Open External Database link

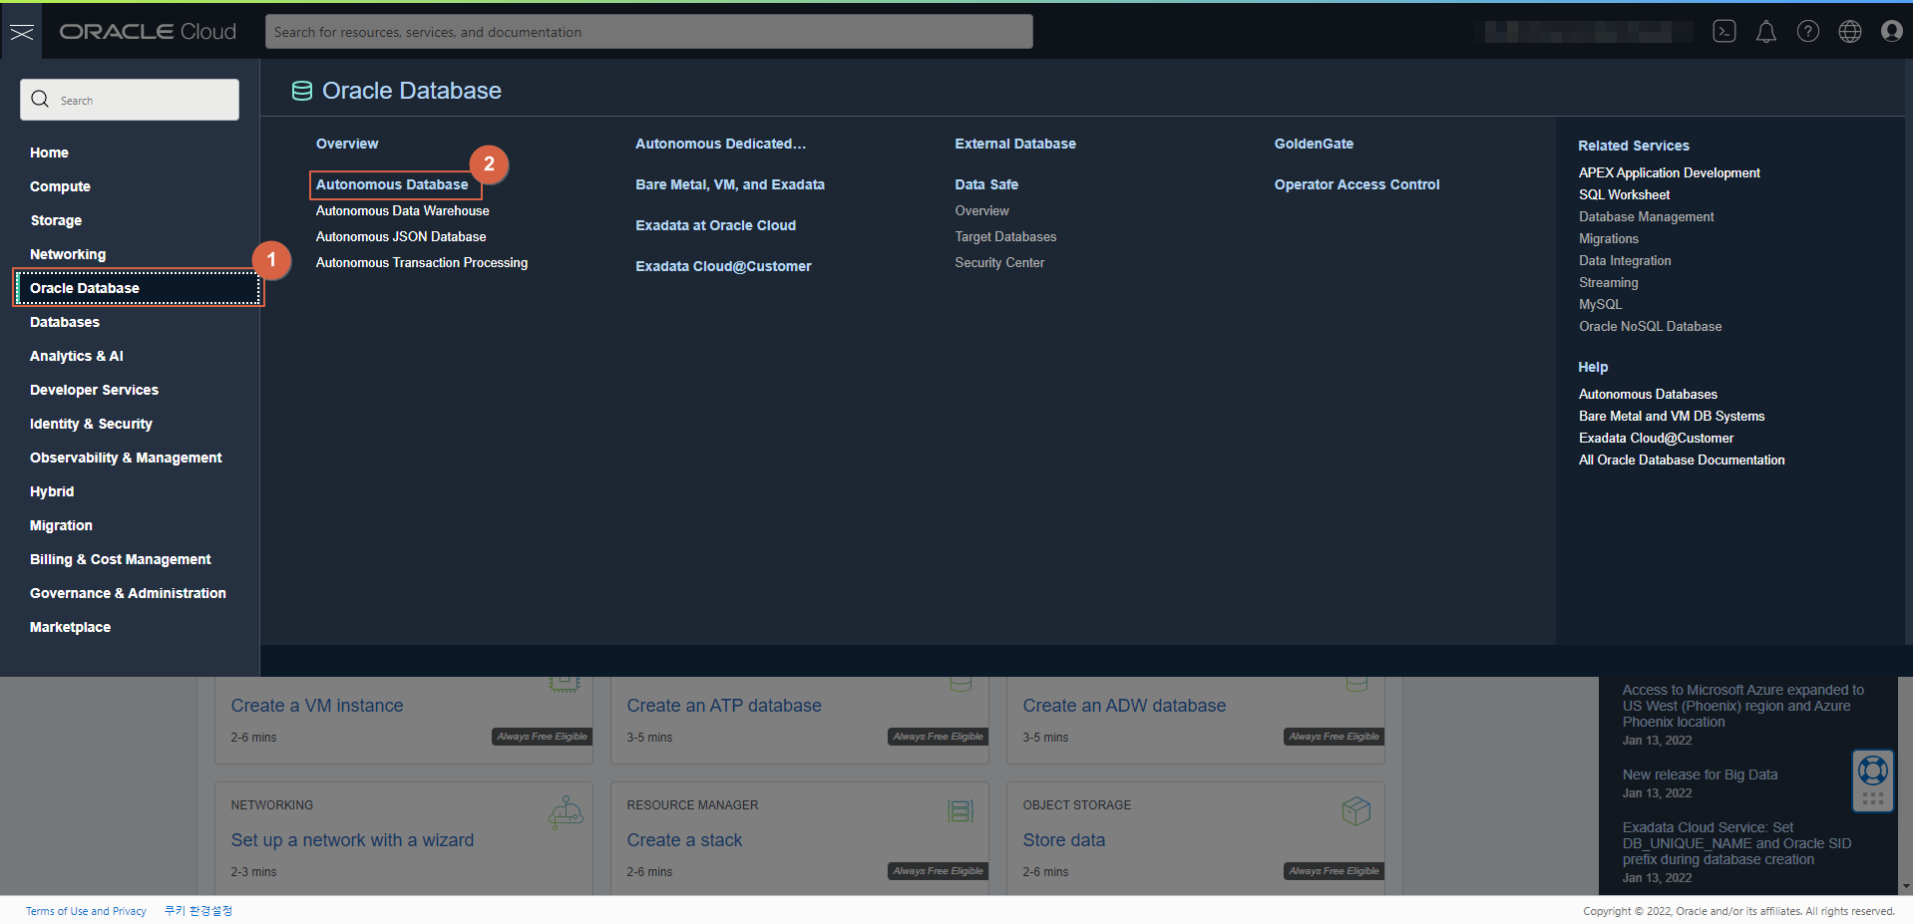(1015, 144)
